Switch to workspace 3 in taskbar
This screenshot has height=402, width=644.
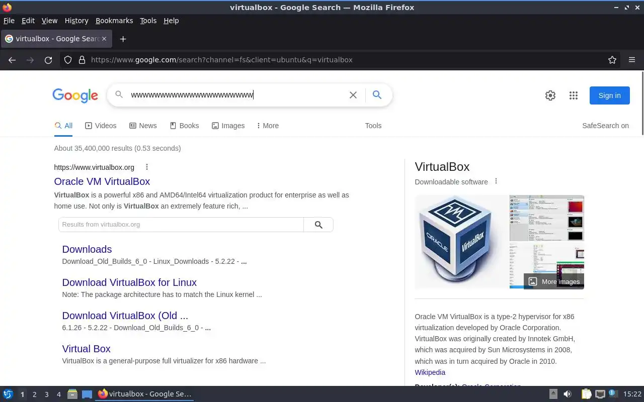(47, 394)
